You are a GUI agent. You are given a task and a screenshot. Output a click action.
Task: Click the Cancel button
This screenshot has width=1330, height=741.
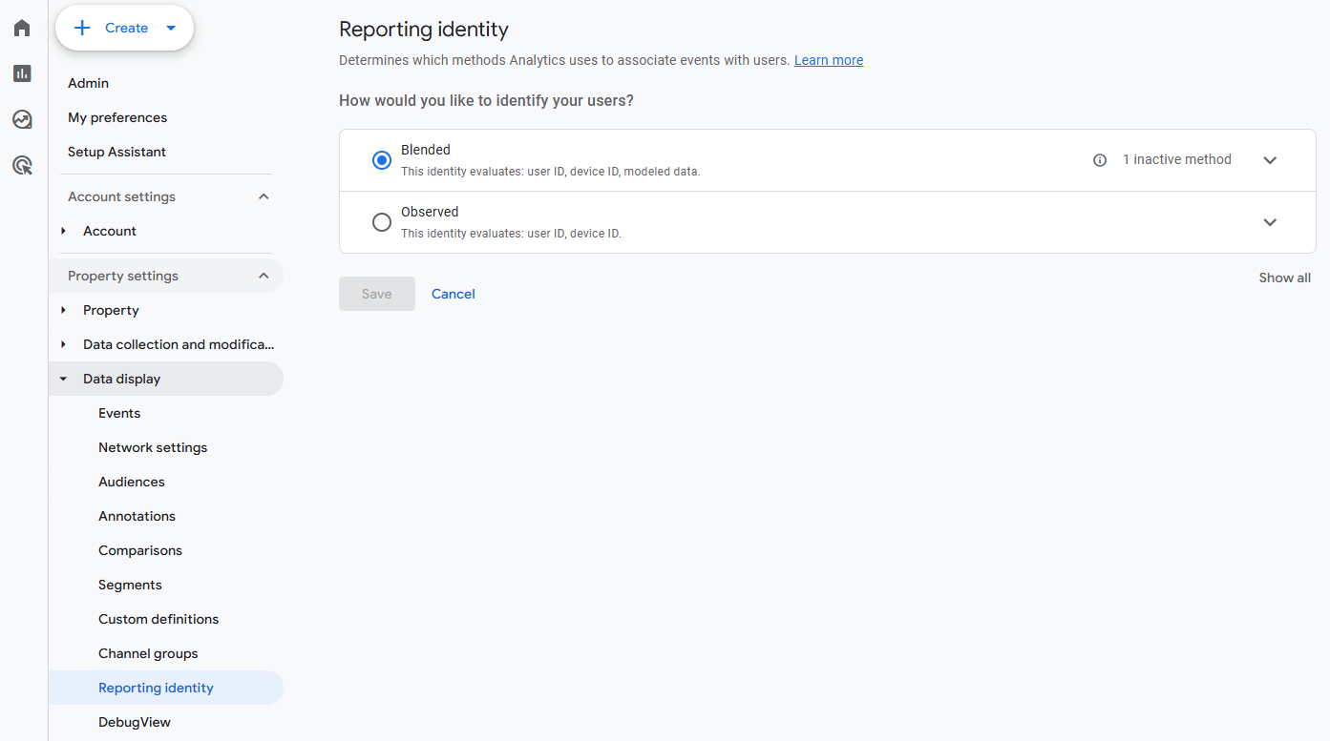coord(454,294)
